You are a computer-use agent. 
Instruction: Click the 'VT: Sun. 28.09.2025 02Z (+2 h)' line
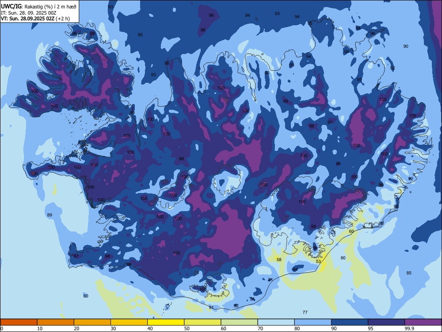[35, 19]
